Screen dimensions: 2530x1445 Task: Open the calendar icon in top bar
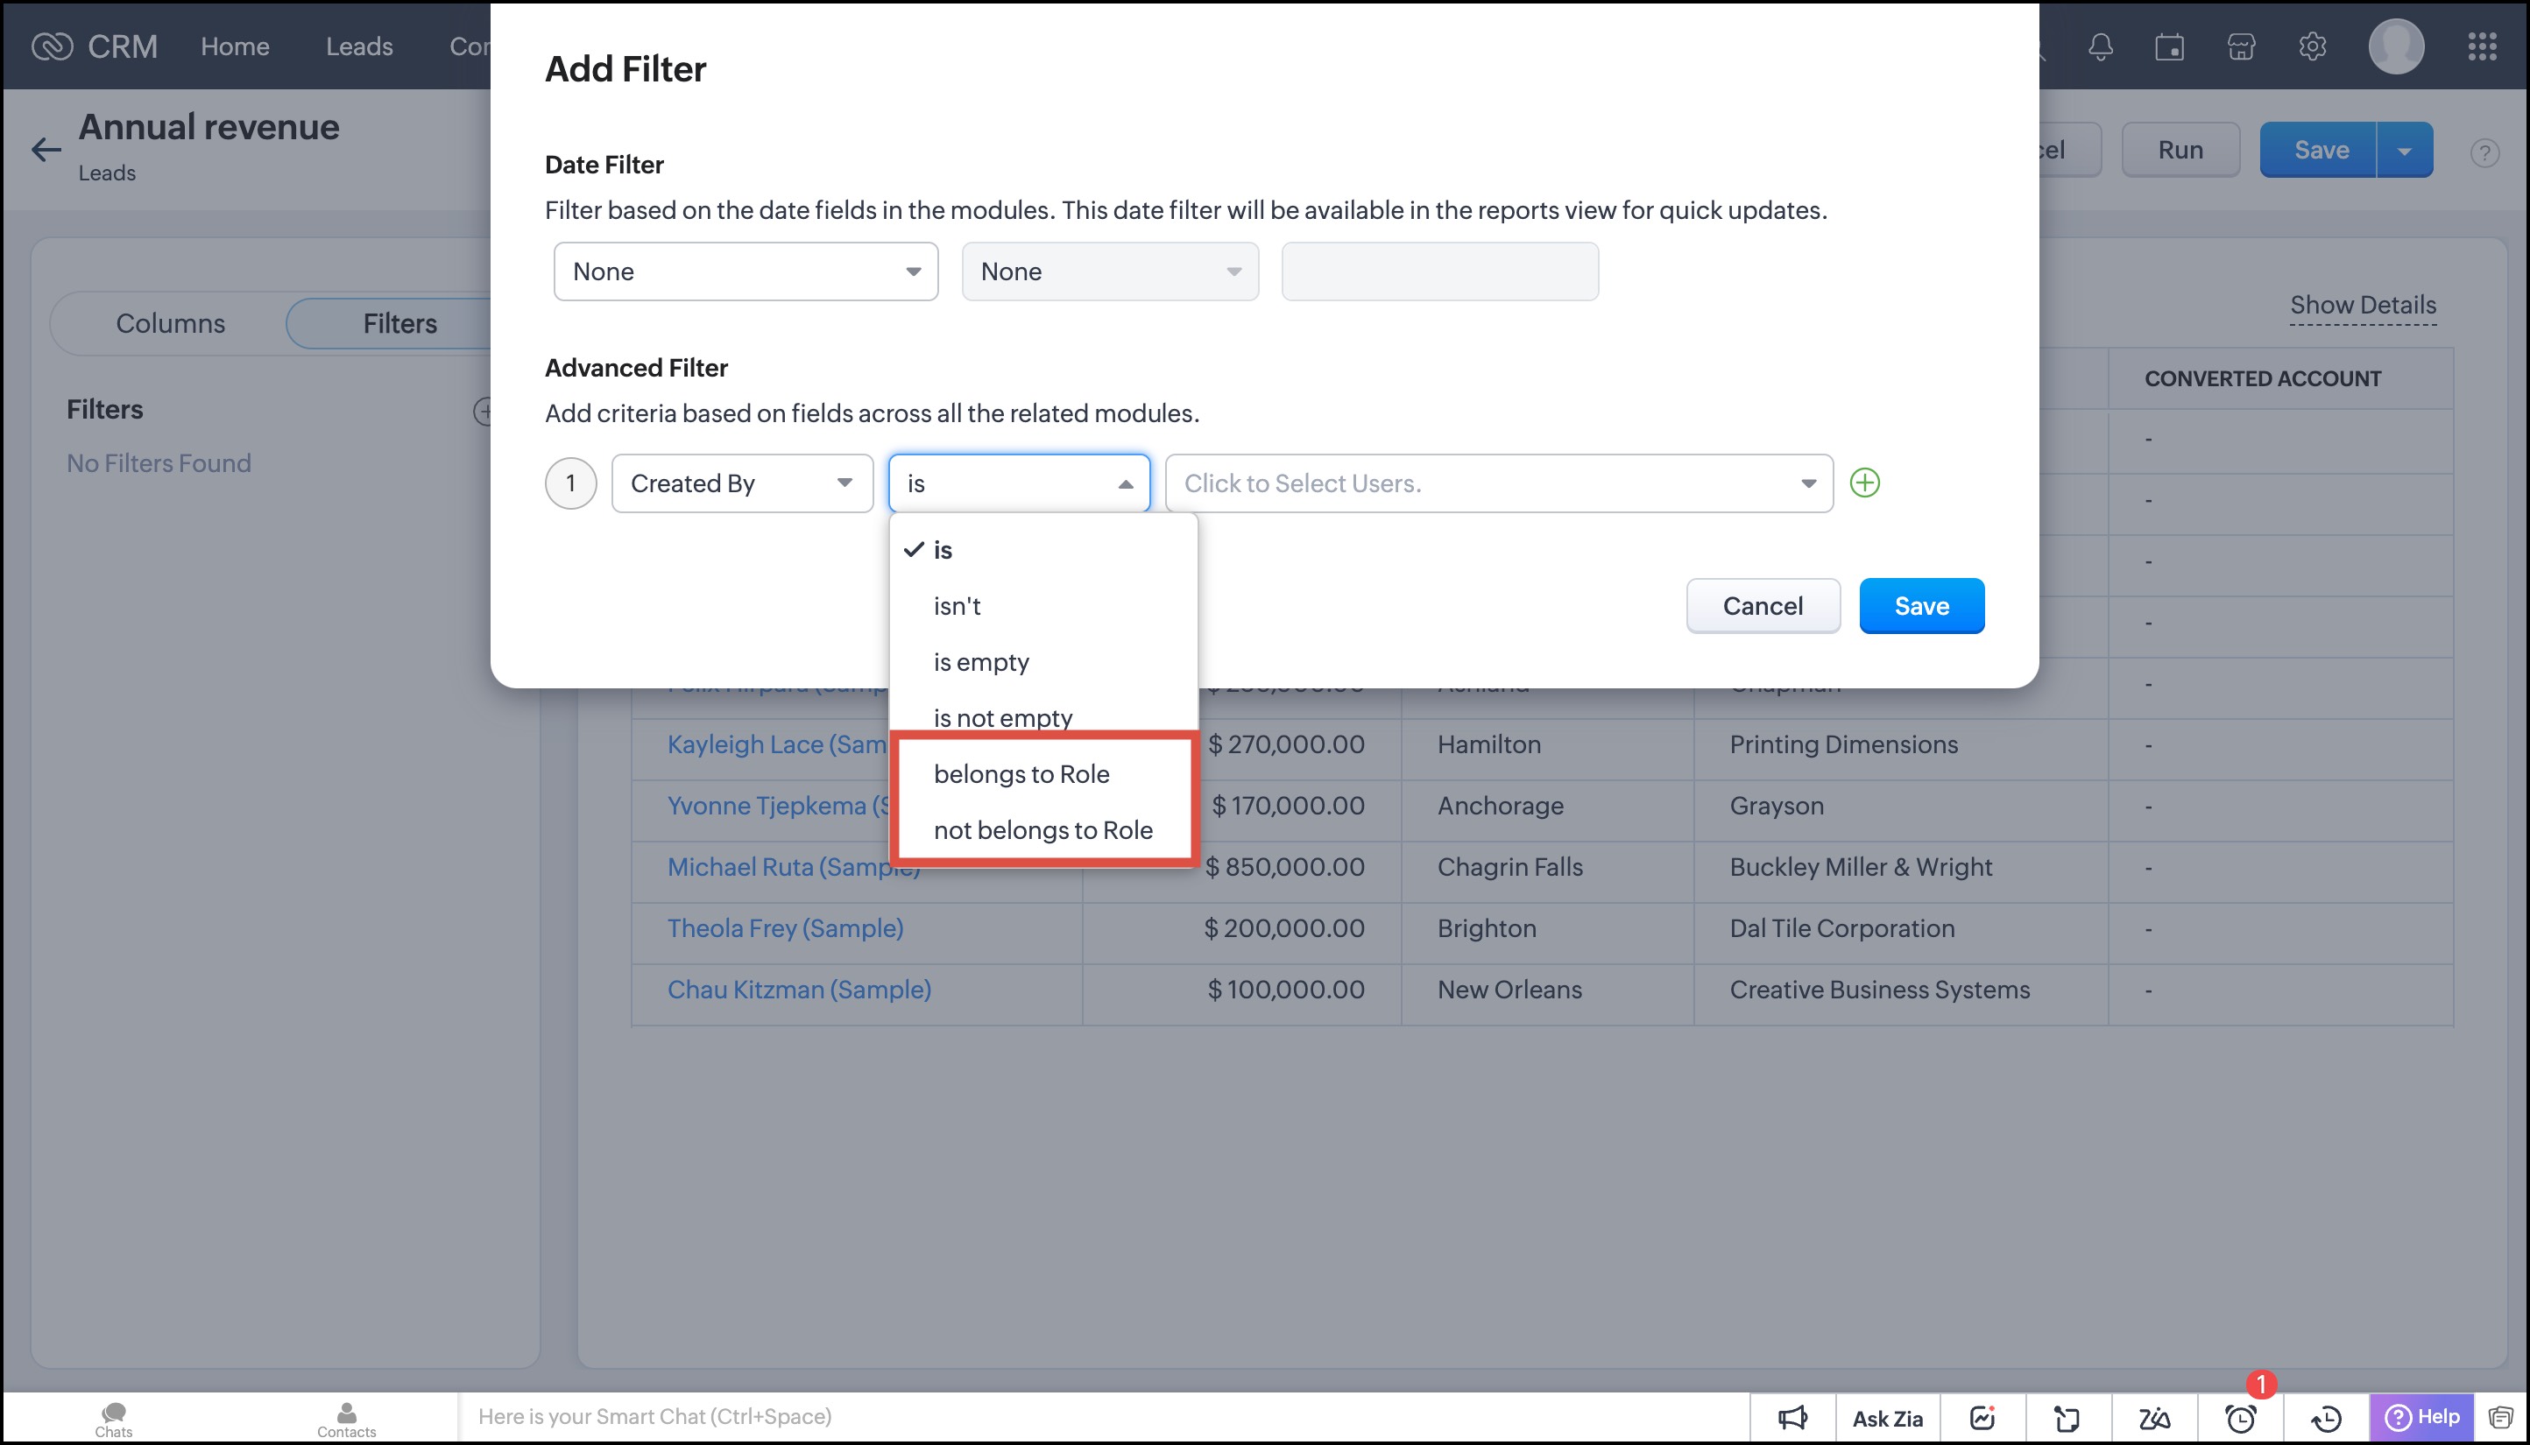(x=2170, y=46)
